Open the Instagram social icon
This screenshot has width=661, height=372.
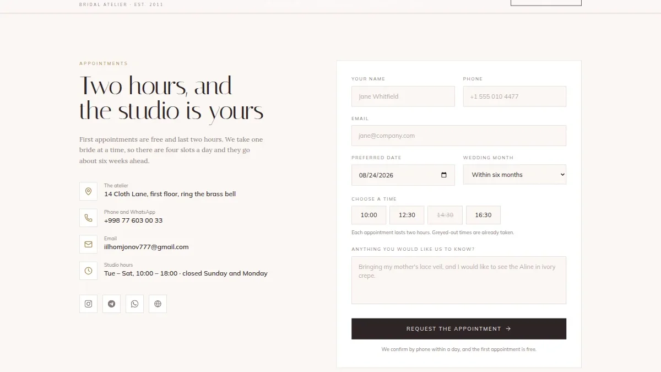[x=88, y=304]
